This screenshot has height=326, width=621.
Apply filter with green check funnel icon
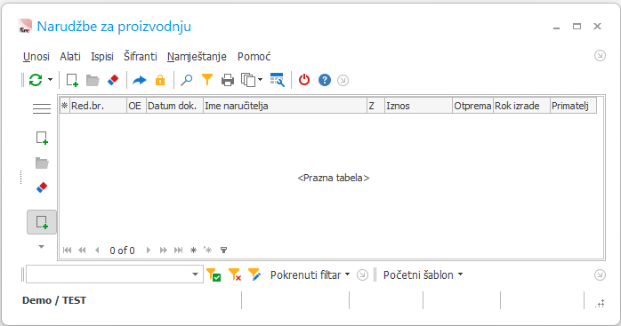tap(214, 274)
